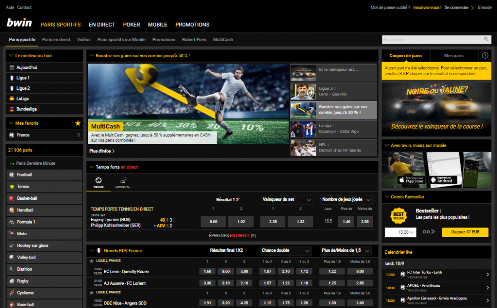Click the Rugby sidebar icon
Screen dimensions: 497x308
(x=12, y=281)
